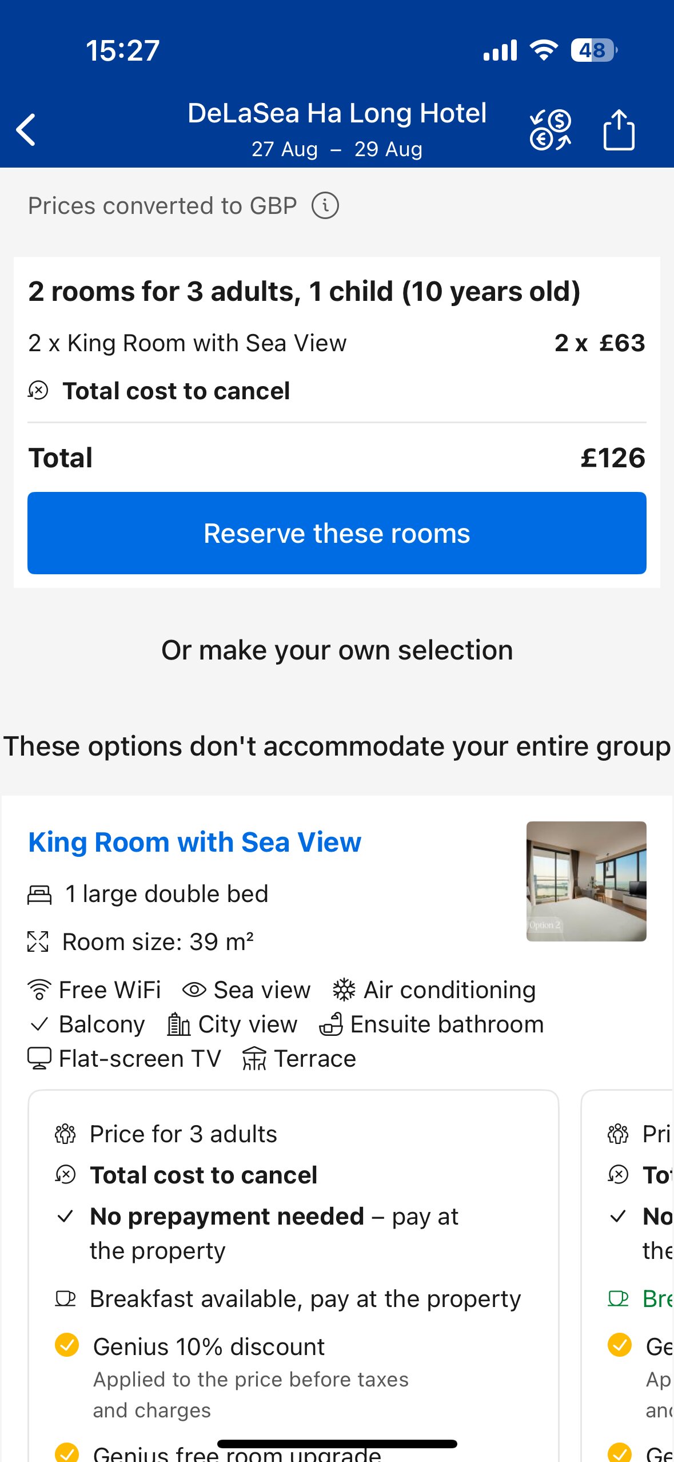Tap the Ensuite bathroom icon

[331, 1024]
